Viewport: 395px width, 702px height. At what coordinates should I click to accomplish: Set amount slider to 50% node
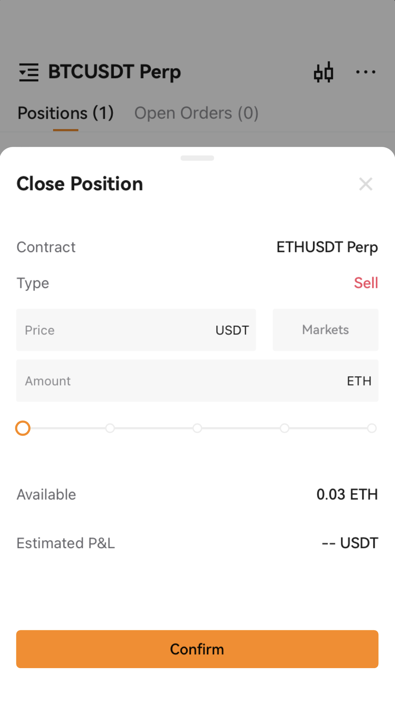click(x=197, y=428)
